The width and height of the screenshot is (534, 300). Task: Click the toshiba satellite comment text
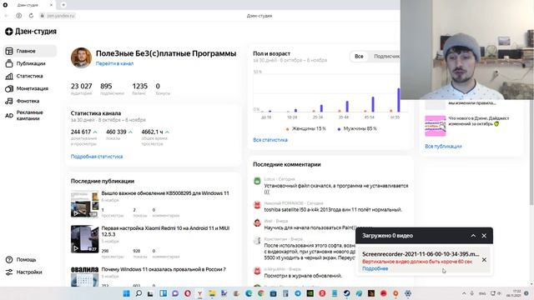click(x=333, y=210)
